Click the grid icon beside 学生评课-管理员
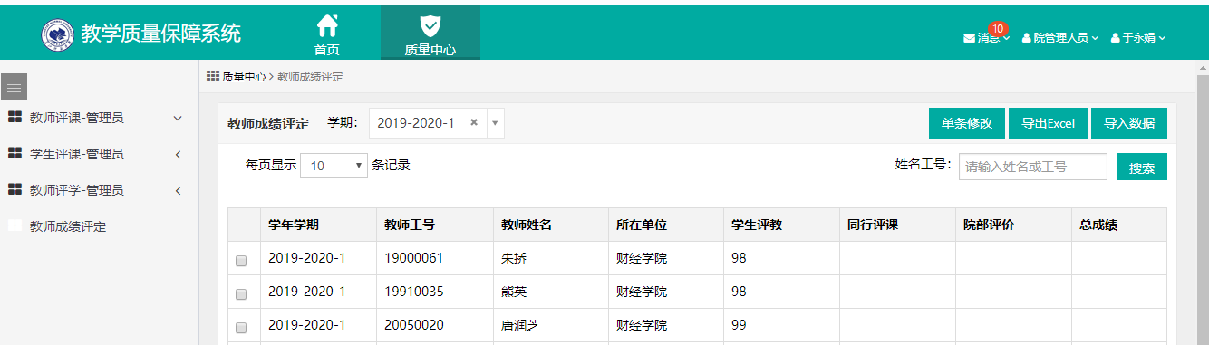Image resolution: width=1209 pixels, height=345 pixels. point(15,154)
